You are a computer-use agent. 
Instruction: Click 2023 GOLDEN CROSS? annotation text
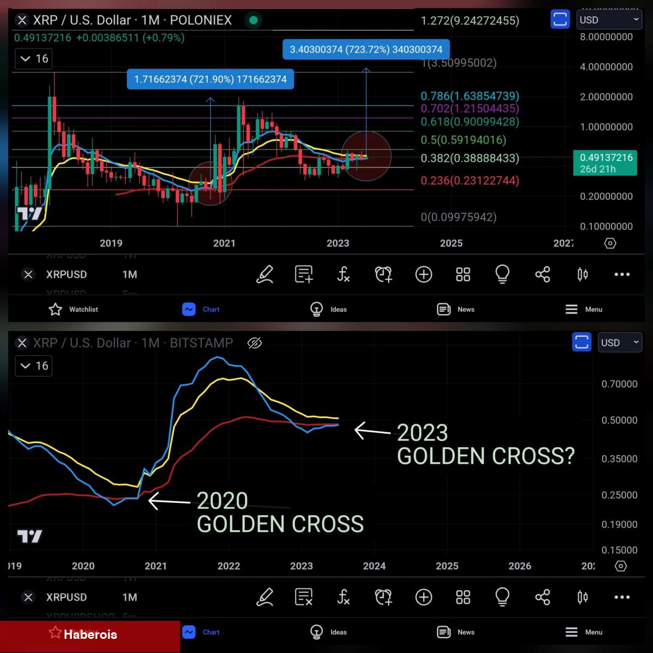point(485,445)
